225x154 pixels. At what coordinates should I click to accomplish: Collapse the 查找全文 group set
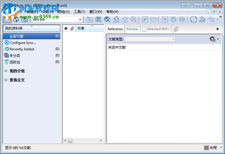pos(6,80)
